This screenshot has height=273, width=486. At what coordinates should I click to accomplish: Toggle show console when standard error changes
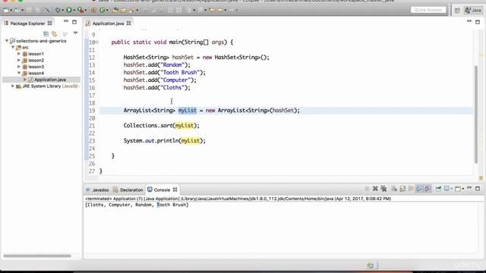428,189
